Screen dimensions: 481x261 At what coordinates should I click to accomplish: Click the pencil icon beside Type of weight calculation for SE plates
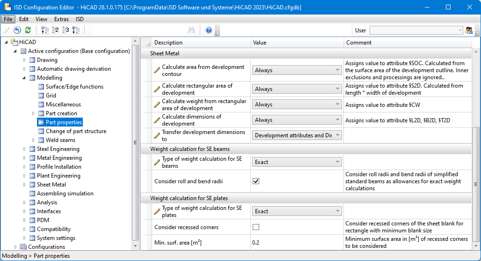[157, 211]
